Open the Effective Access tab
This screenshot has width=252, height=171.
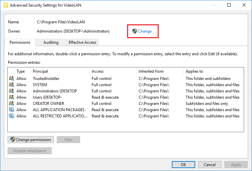[82, 42]
